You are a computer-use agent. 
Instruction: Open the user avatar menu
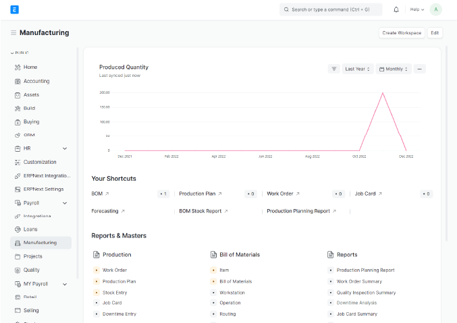tap(435, 9)
